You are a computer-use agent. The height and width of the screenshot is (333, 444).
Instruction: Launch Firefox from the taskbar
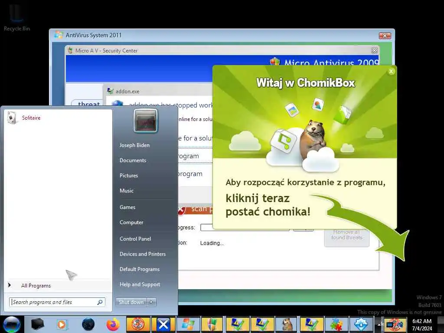tap(113, 324)
